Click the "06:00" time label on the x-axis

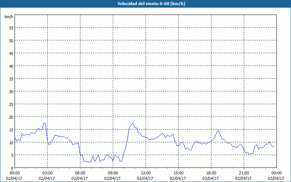click(80, 173)
